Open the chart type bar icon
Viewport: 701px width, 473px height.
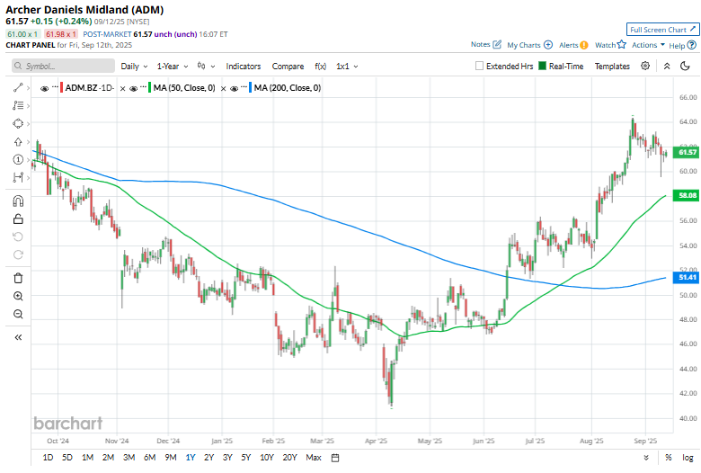[201, 66]
